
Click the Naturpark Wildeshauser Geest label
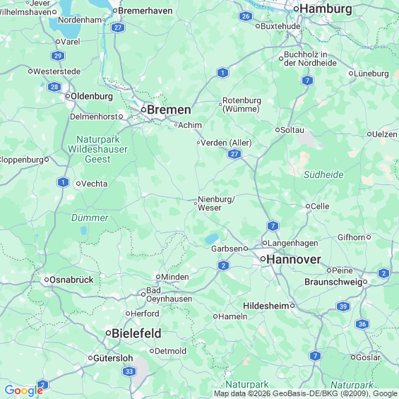[97, 150]
